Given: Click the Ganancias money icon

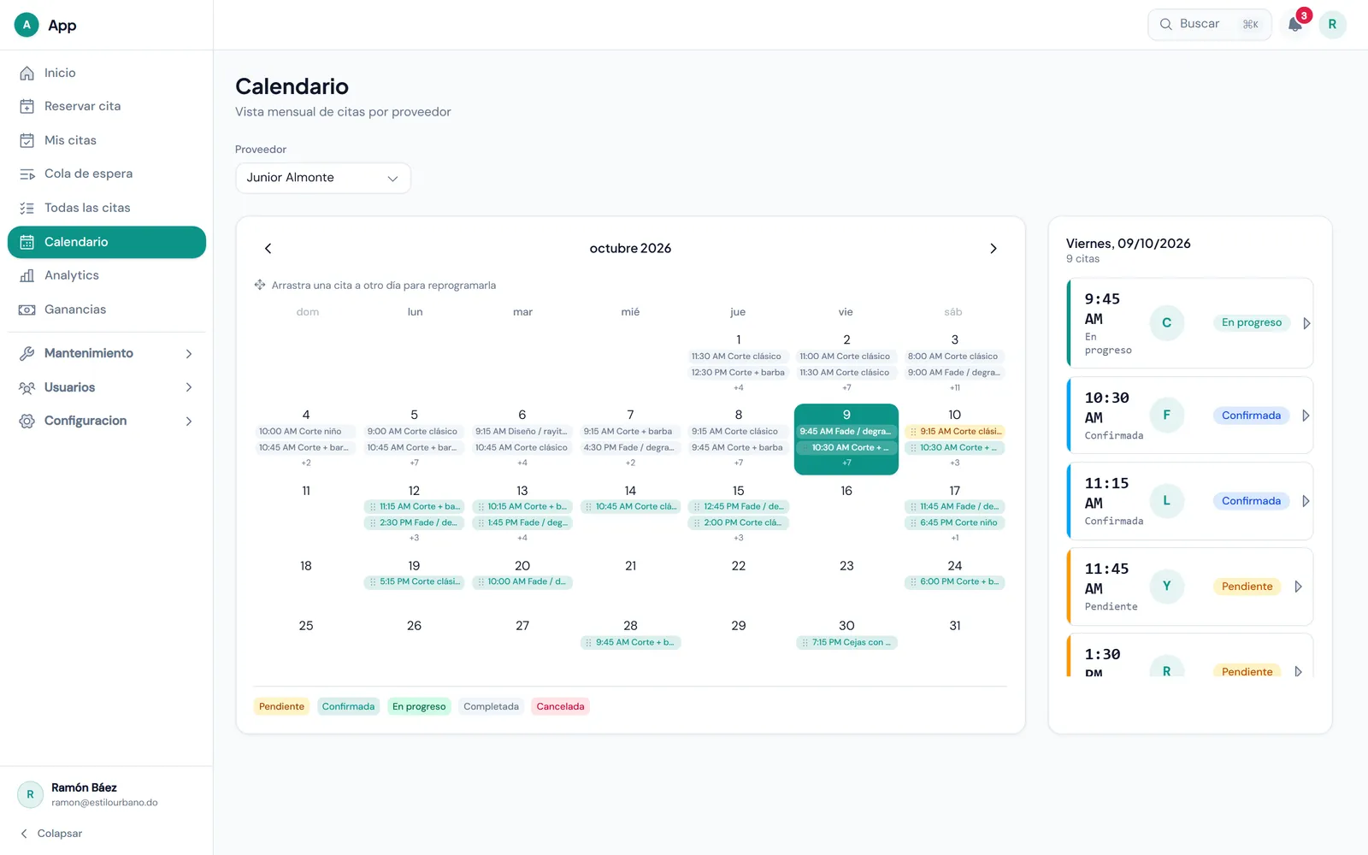Looking at the screenshot, I should tap(27, 310).
